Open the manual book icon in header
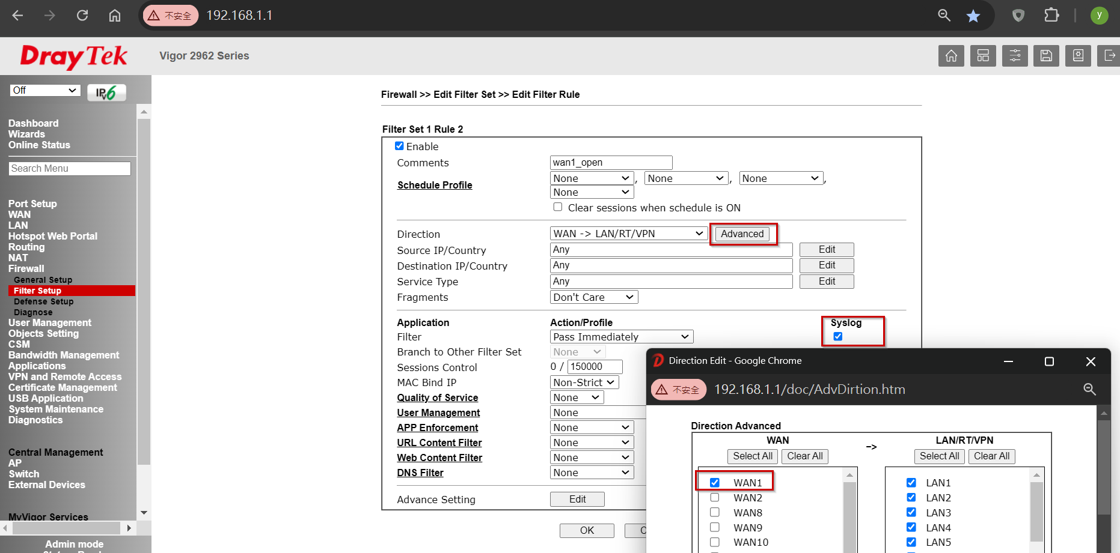Image resolution: width=1120 pixels, height=553 pixels. [x=1078, y=56]
